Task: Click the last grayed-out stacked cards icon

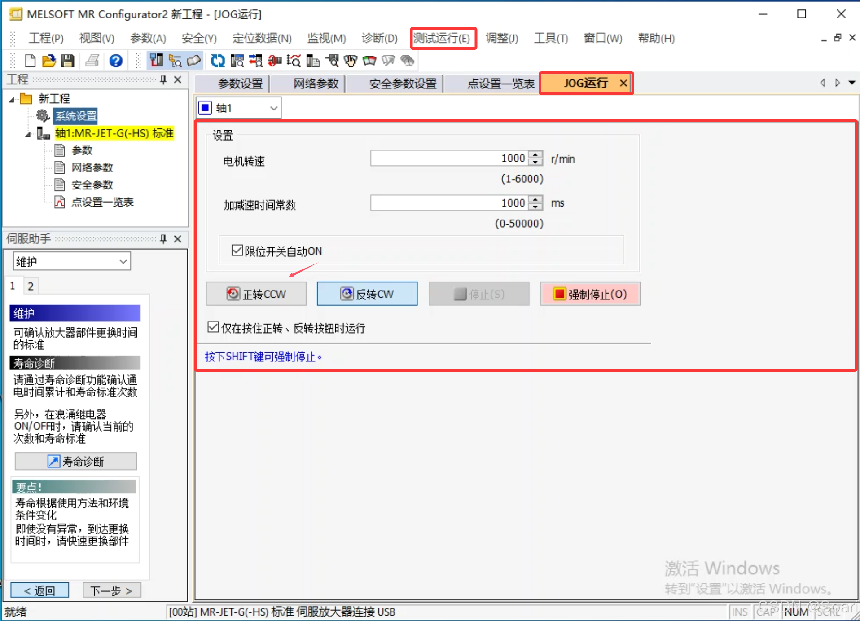Action: [x=407, y=60]
